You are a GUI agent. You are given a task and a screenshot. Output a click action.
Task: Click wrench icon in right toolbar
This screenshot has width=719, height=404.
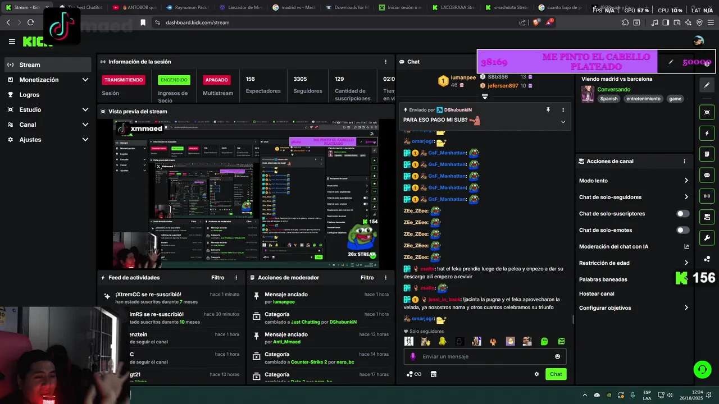click(707, 237)
